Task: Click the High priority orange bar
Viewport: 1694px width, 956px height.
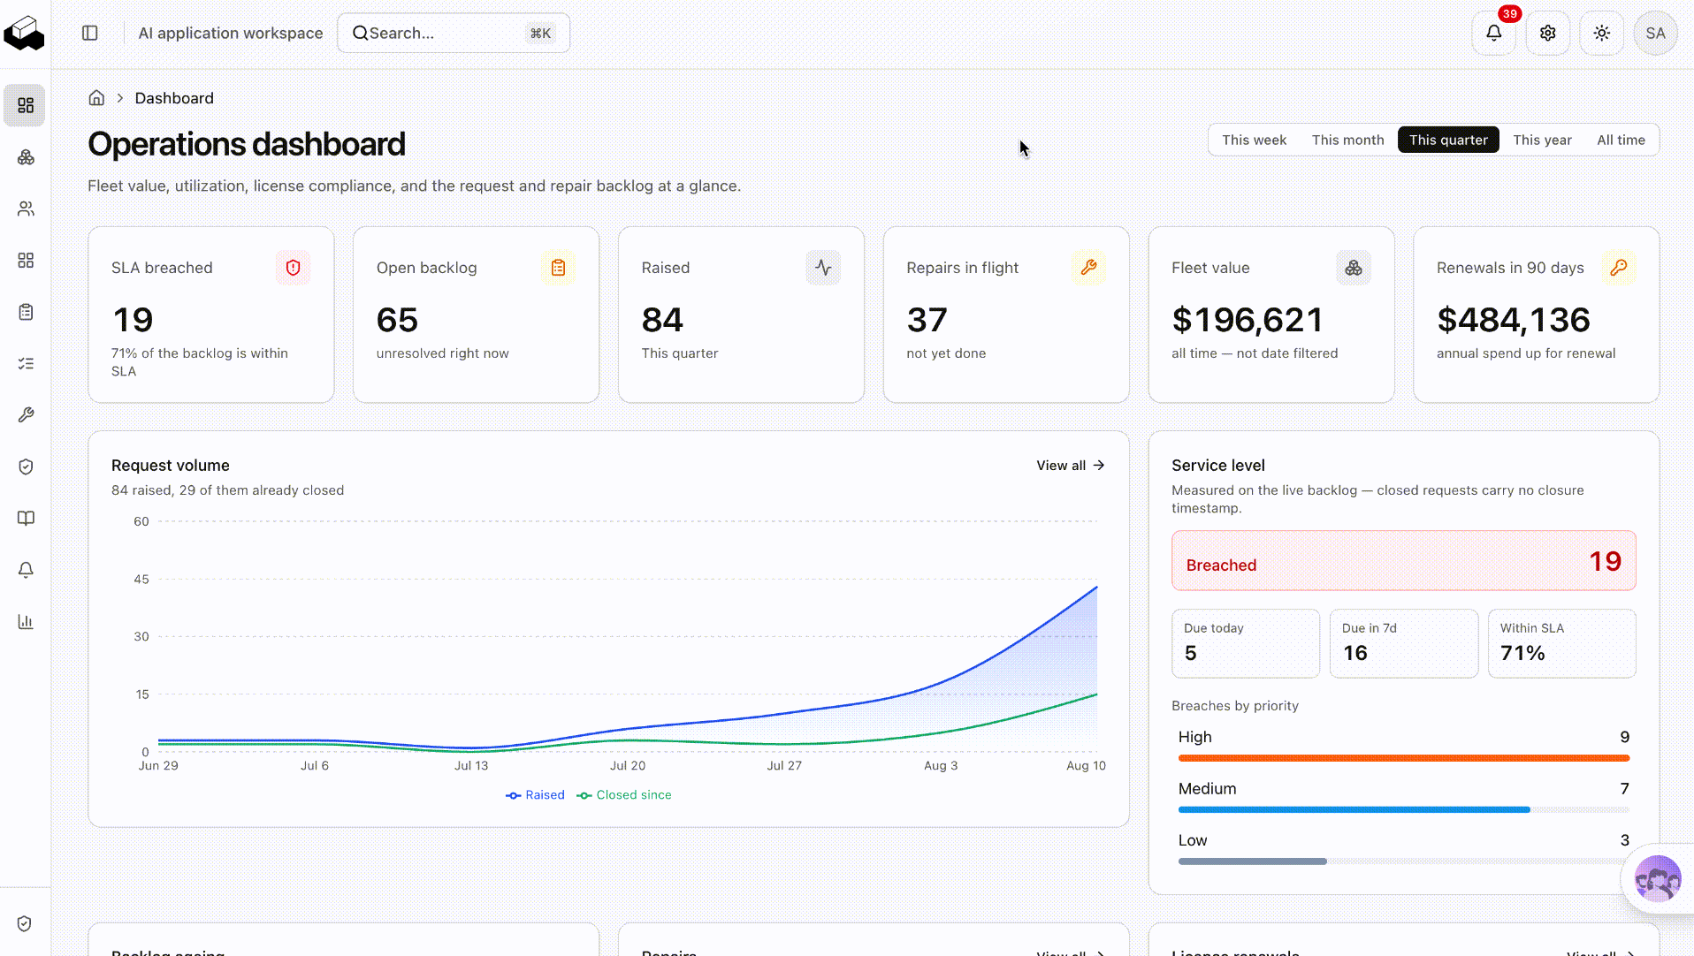Action: click(1404, 758)
